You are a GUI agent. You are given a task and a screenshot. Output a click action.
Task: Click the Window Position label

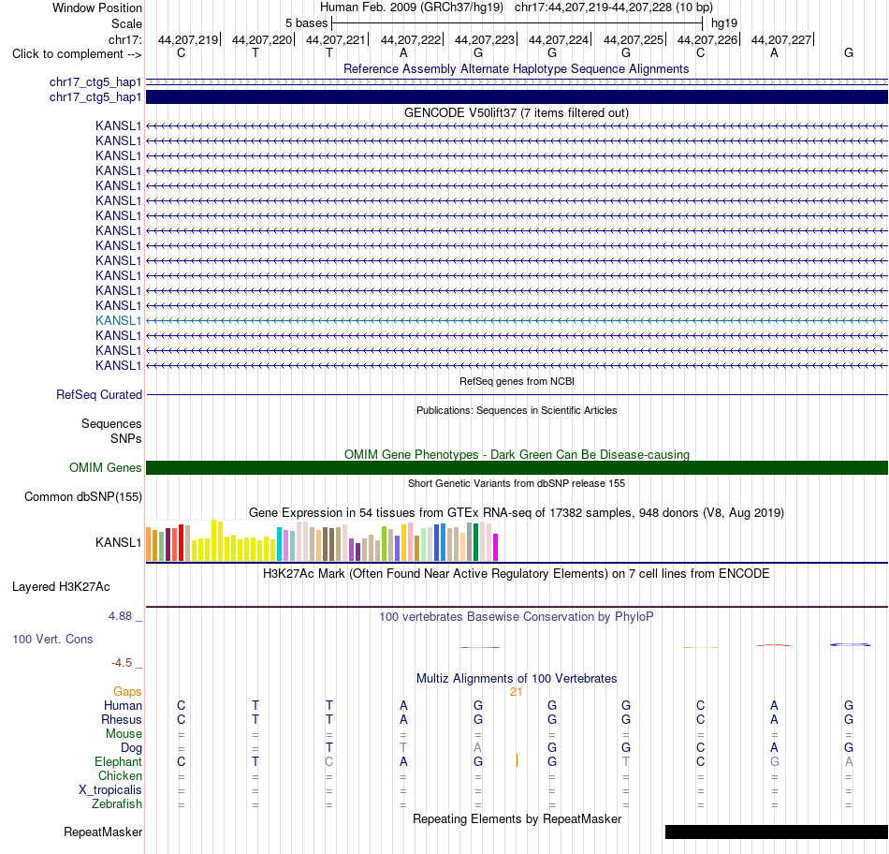tap(97, 7)
